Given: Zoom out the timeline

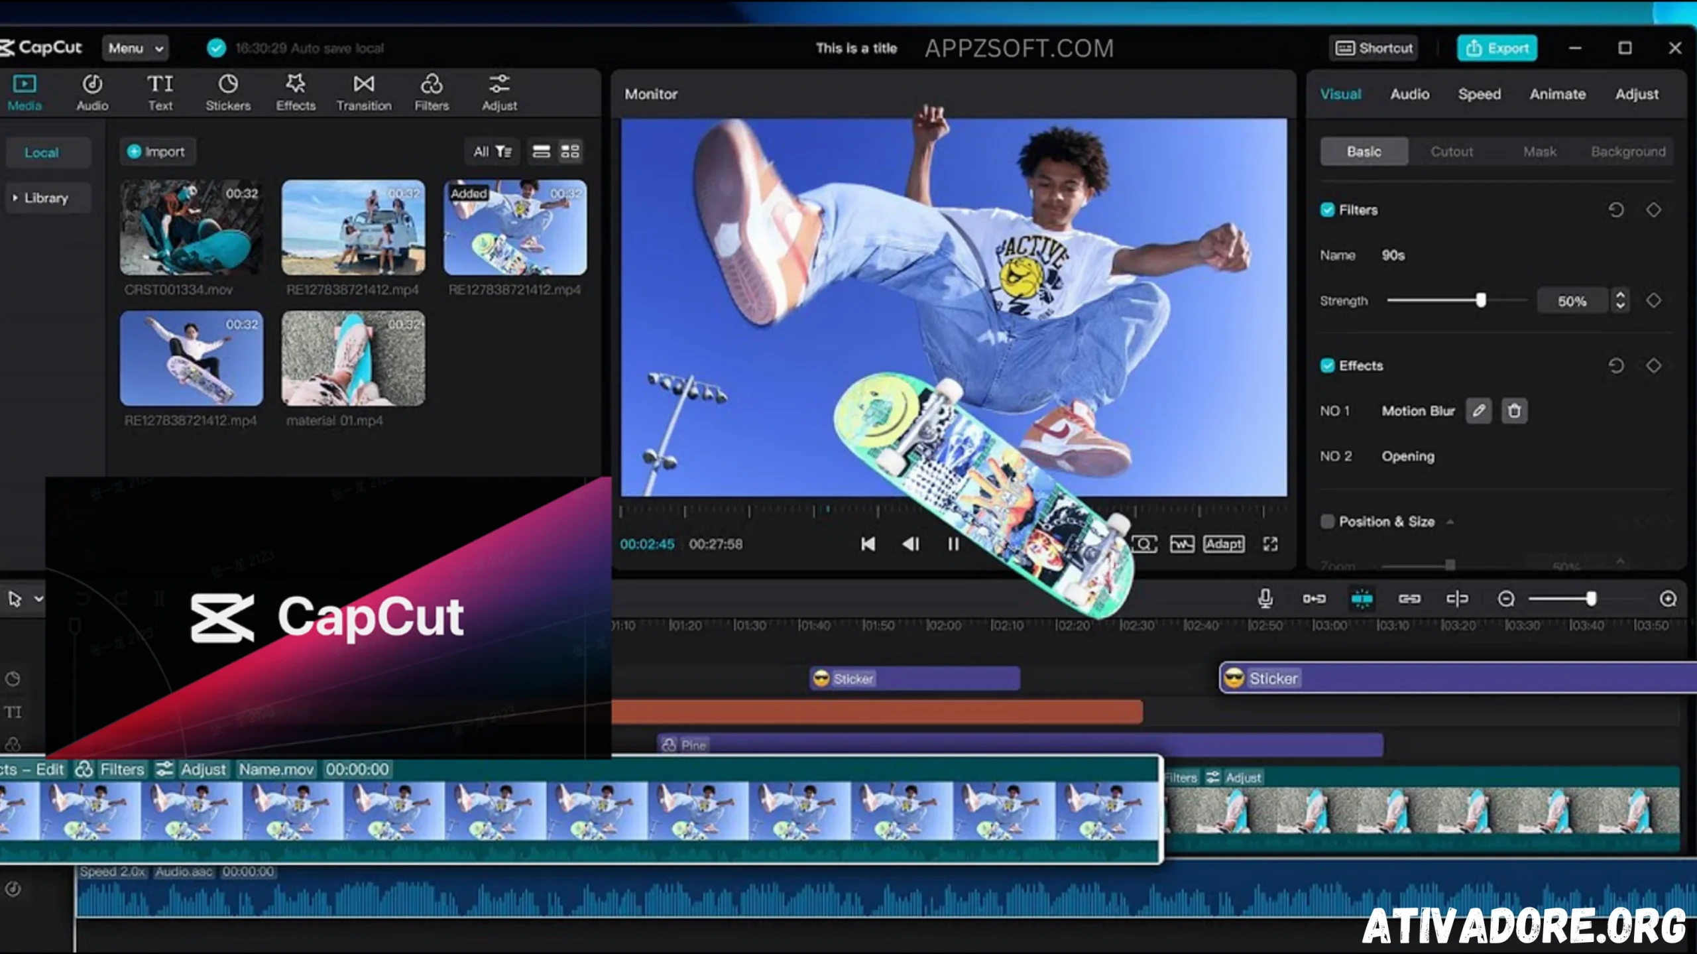Looking at the screenshot, I should point(1506,599).
